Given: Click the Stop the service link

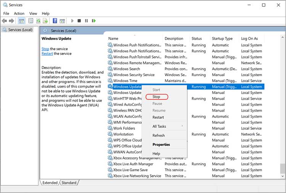Looking at the screenshot, I should point(45,49).
